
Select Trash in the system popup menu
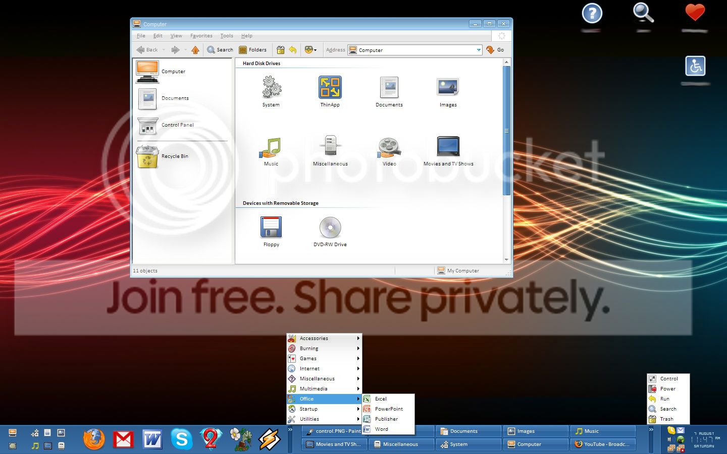point(668,419)
